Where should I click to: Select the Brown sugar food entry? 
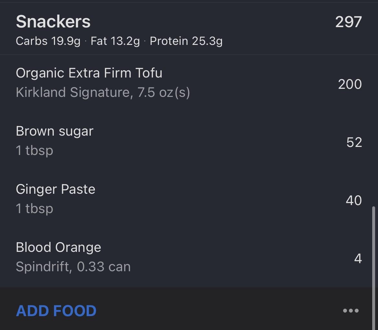coord(55,131)
